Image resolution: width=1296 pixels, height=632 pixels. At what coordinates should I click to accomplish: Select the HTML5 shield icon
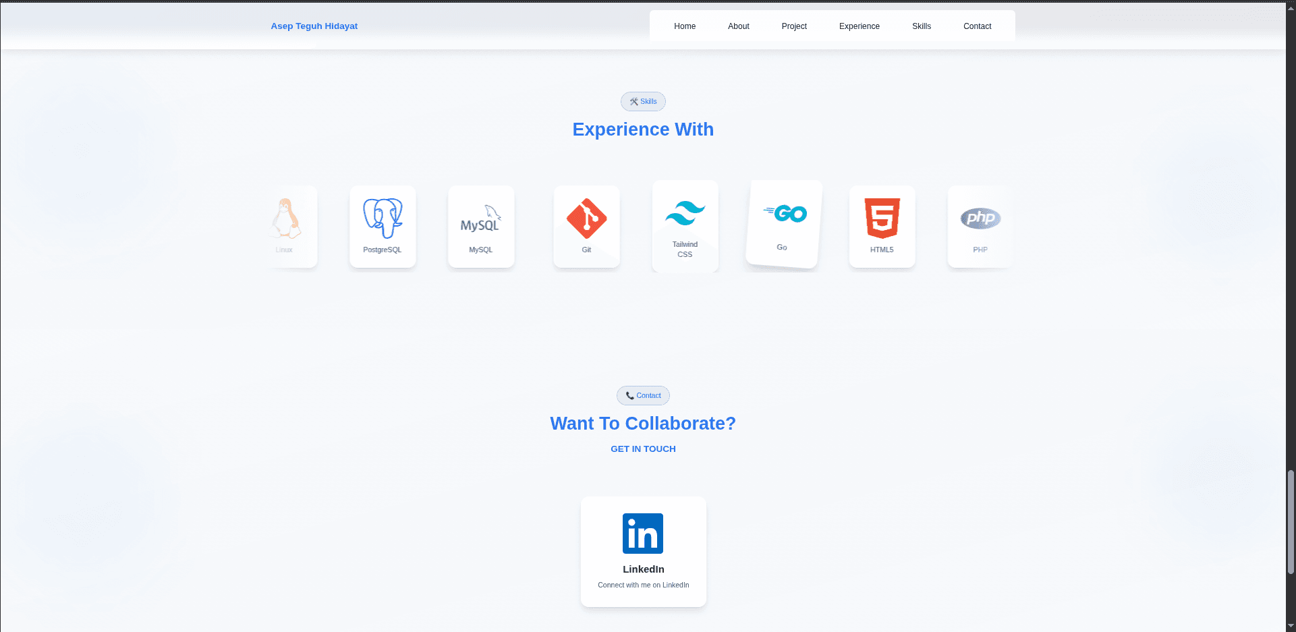[882, 218]
